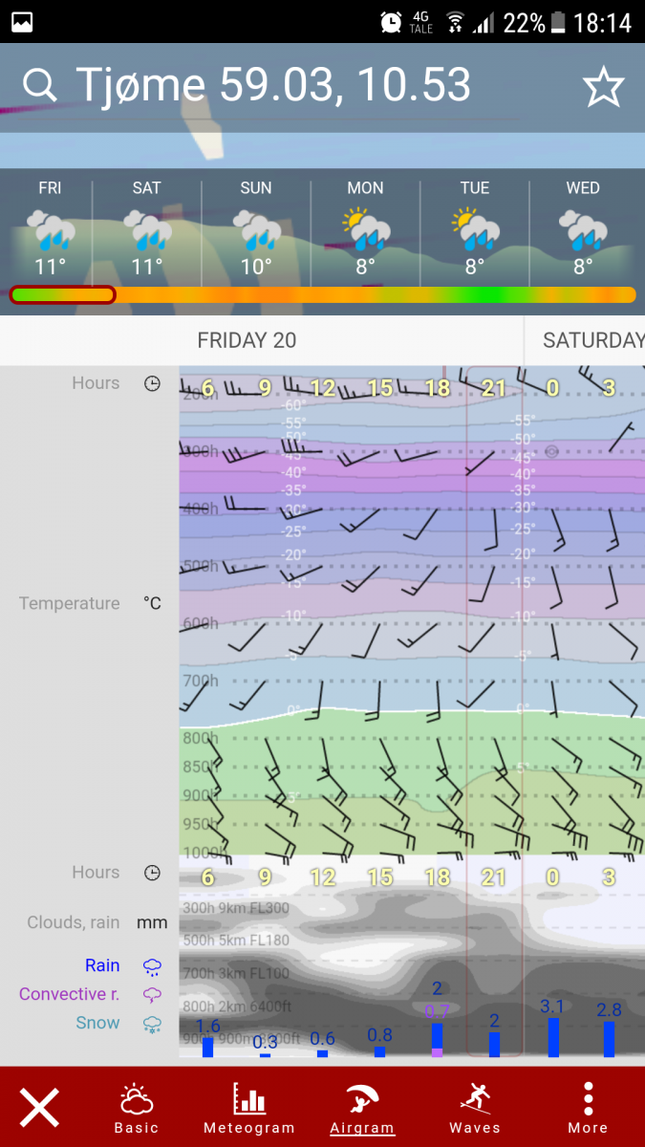Switch to the Basic tab
Image resolution: width=645 pixels, height=1147 pixels.
(x=137, y=1108)
